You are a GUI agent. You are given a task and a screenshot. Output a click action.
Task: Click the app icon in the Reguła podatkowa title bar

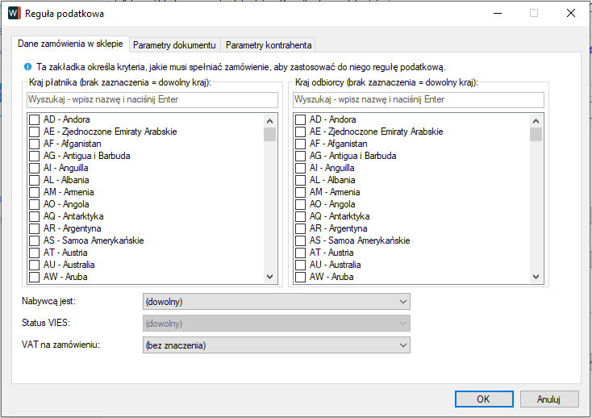point(15,13)
